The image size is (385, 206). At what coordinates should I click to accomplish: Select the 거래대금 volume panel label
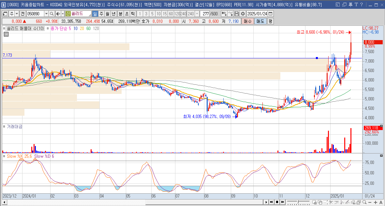click(14, 127)
